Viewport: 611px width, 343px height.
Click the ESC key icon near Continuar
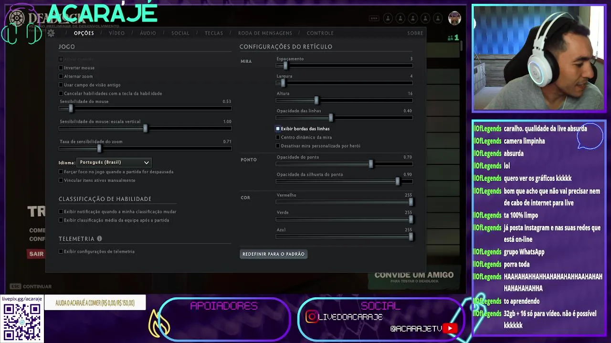(15, 286)
